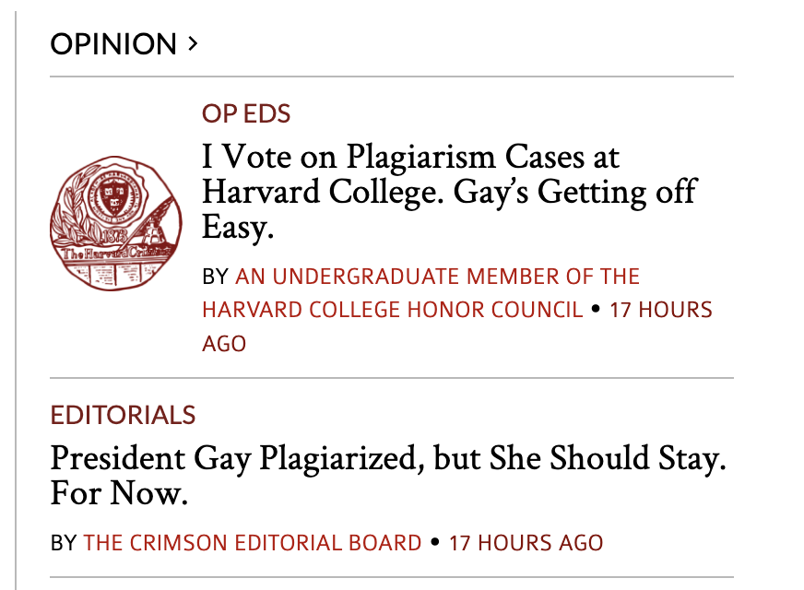
Task: Click the bullet separator before the editorial timestamp
Action: coord(435,543)
